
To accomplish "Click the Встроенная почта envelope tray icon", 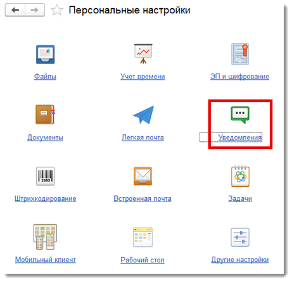I will point(143,176).
